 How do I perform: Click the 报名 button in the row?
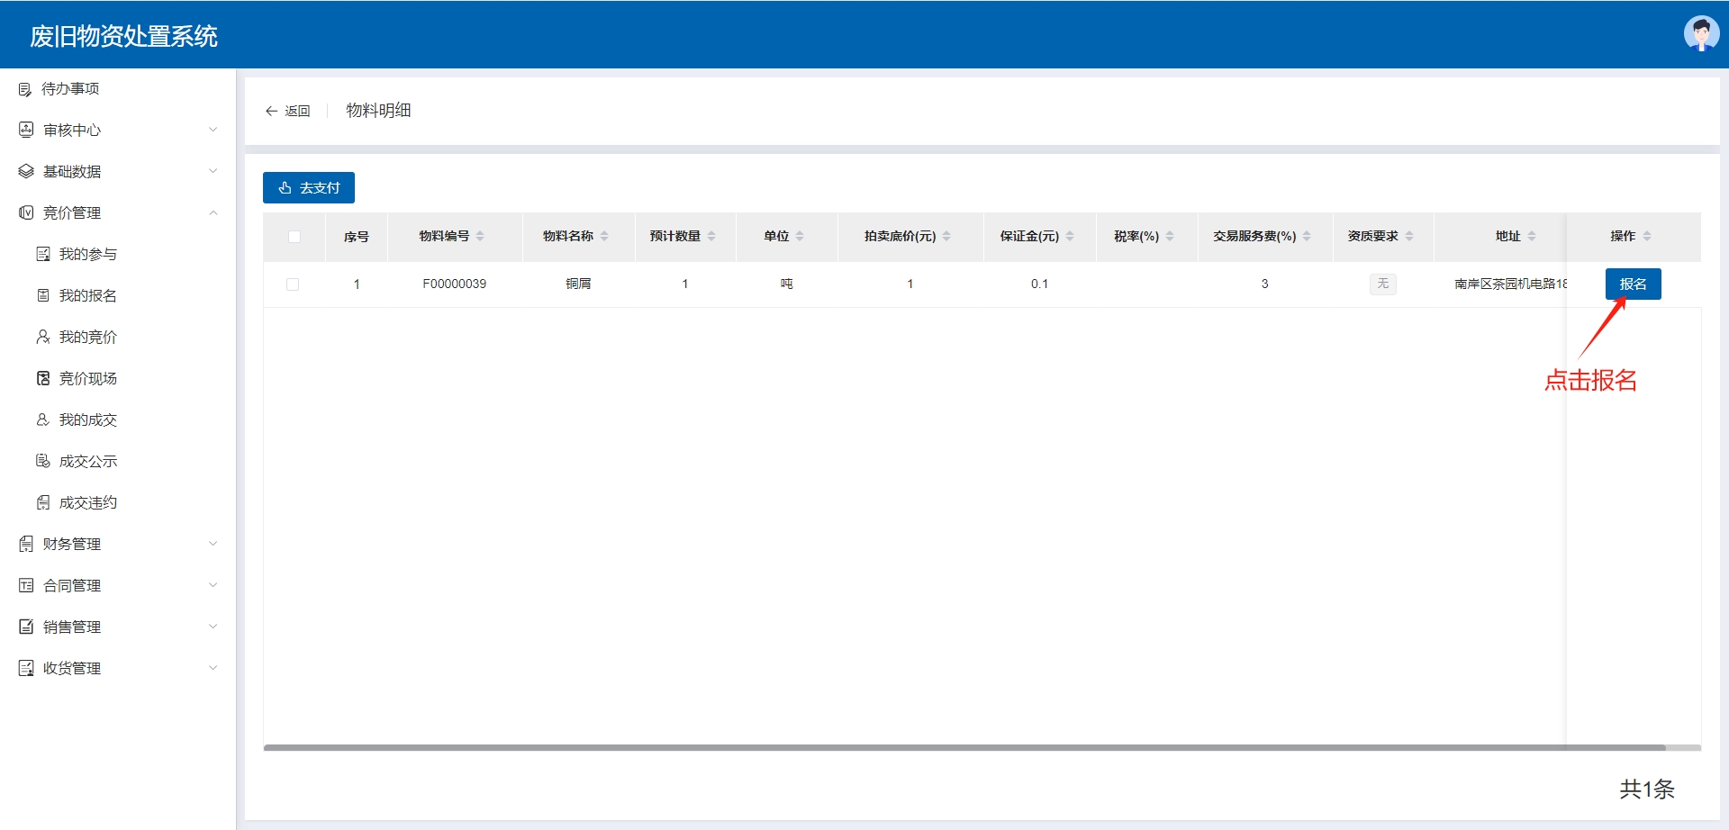point(1633,284)
